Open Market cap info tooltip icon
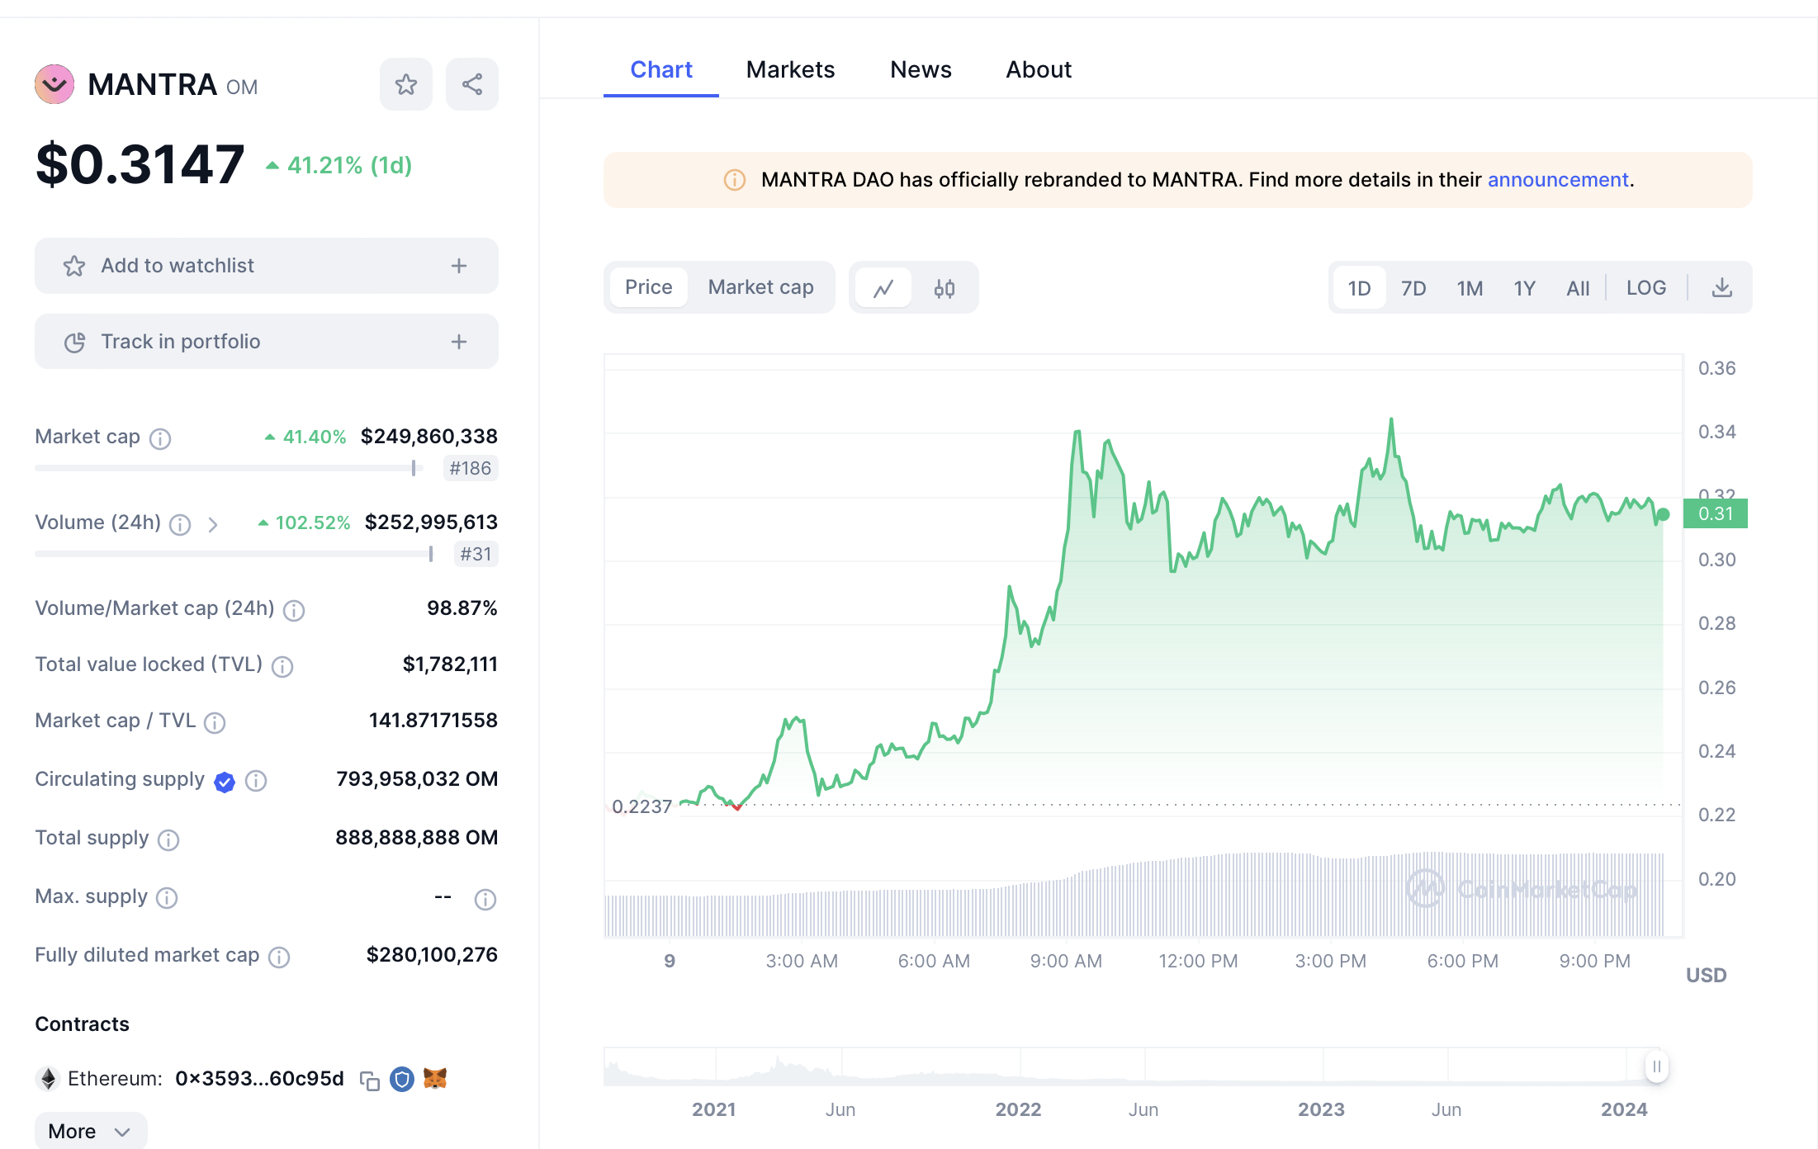 point(160,438)
